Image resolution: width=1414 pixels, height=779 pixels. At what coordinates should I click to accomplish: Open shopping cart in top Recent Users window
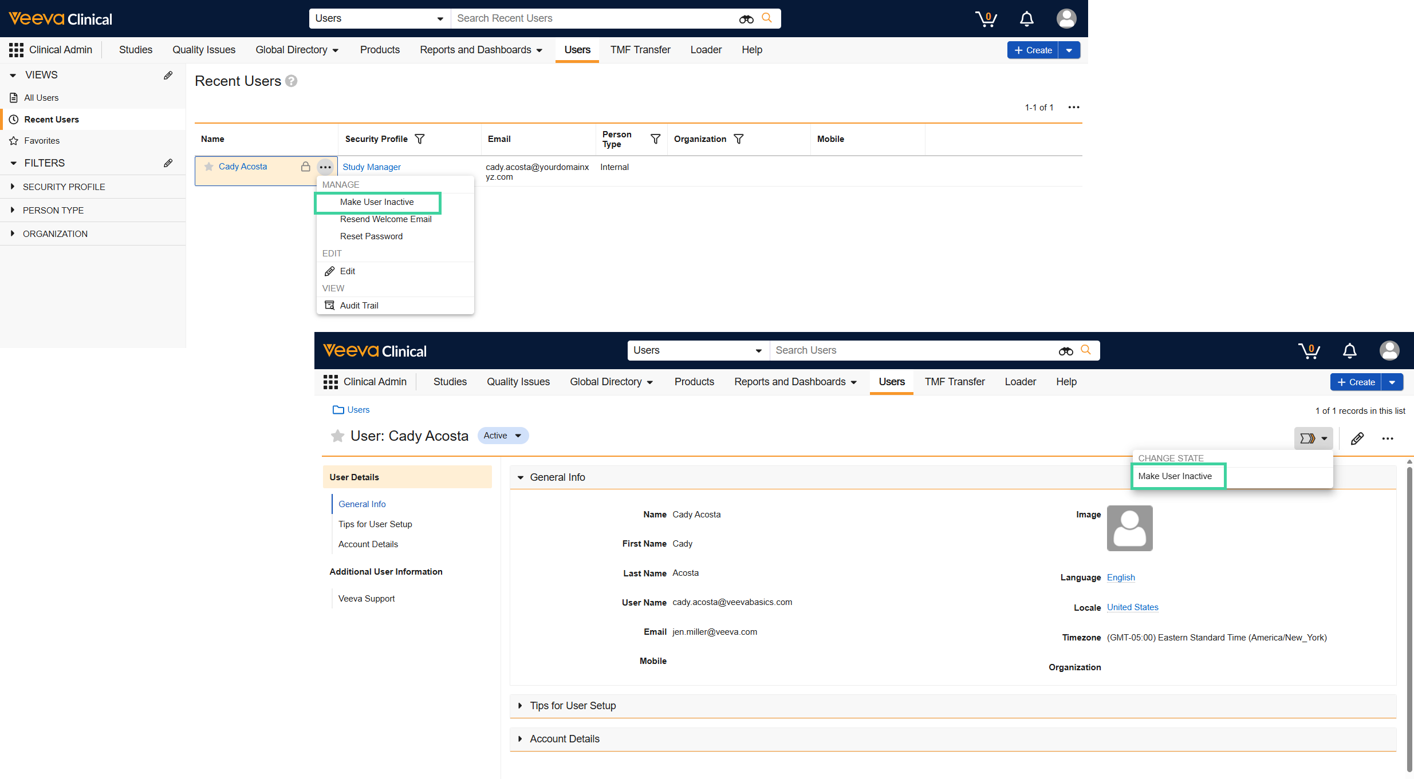[x=986, y=19]
